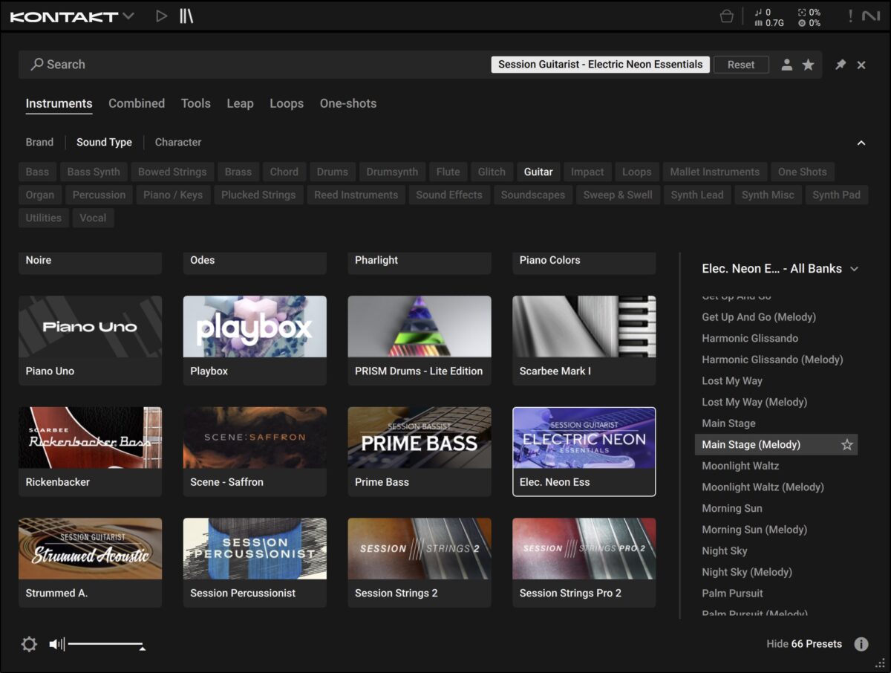Collapse the tag filter section chevron
Image resolution: width=891 pixels, height=673 pixels.
click(861, 143)
